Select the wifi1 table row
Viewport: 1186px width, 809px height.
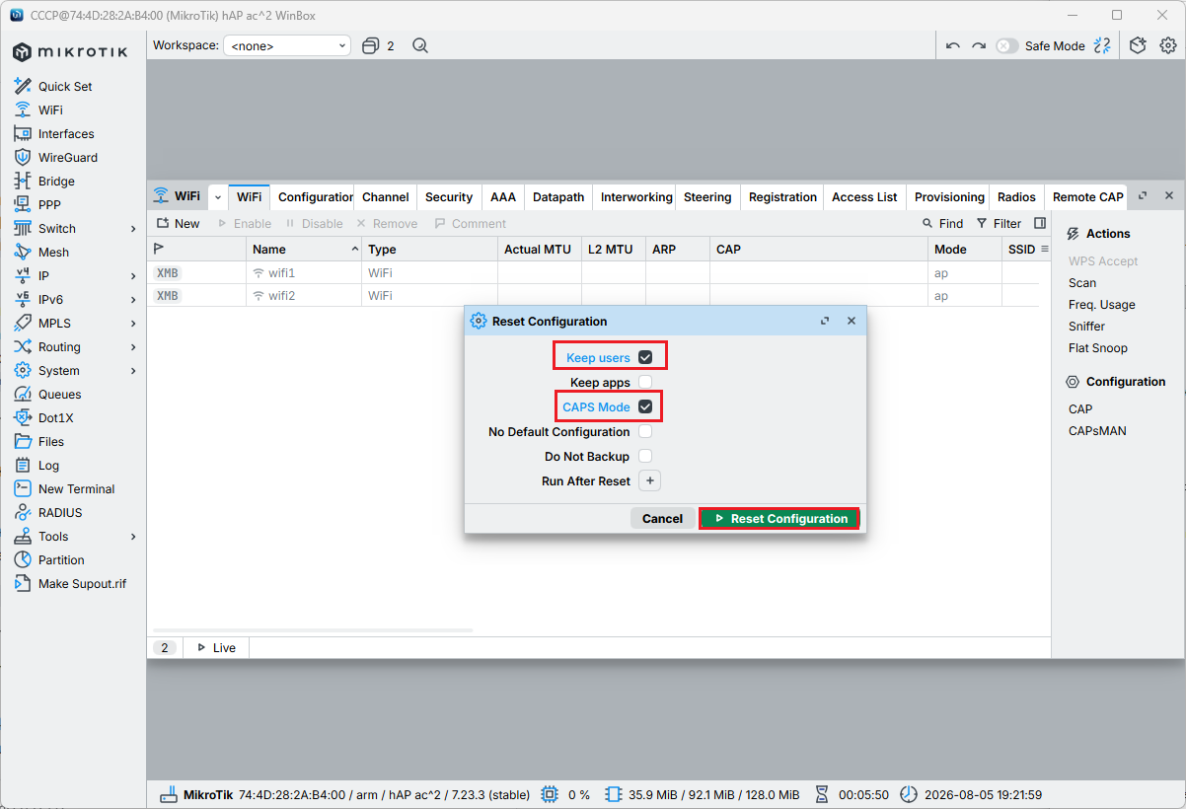[x=592, y=272]
